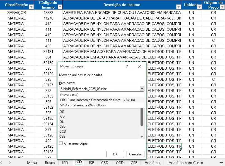Select PRO Planejamento e Orçamento de Obra workbook
Viewport: 225px width, 166px height.
pos(98,100)
